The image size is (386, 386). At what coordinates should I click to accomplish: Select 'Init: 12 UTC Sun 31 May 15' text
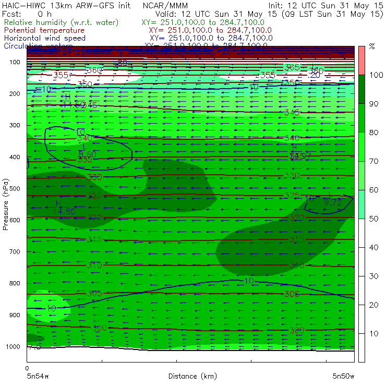pyautogui.click(x=325, y=5)
